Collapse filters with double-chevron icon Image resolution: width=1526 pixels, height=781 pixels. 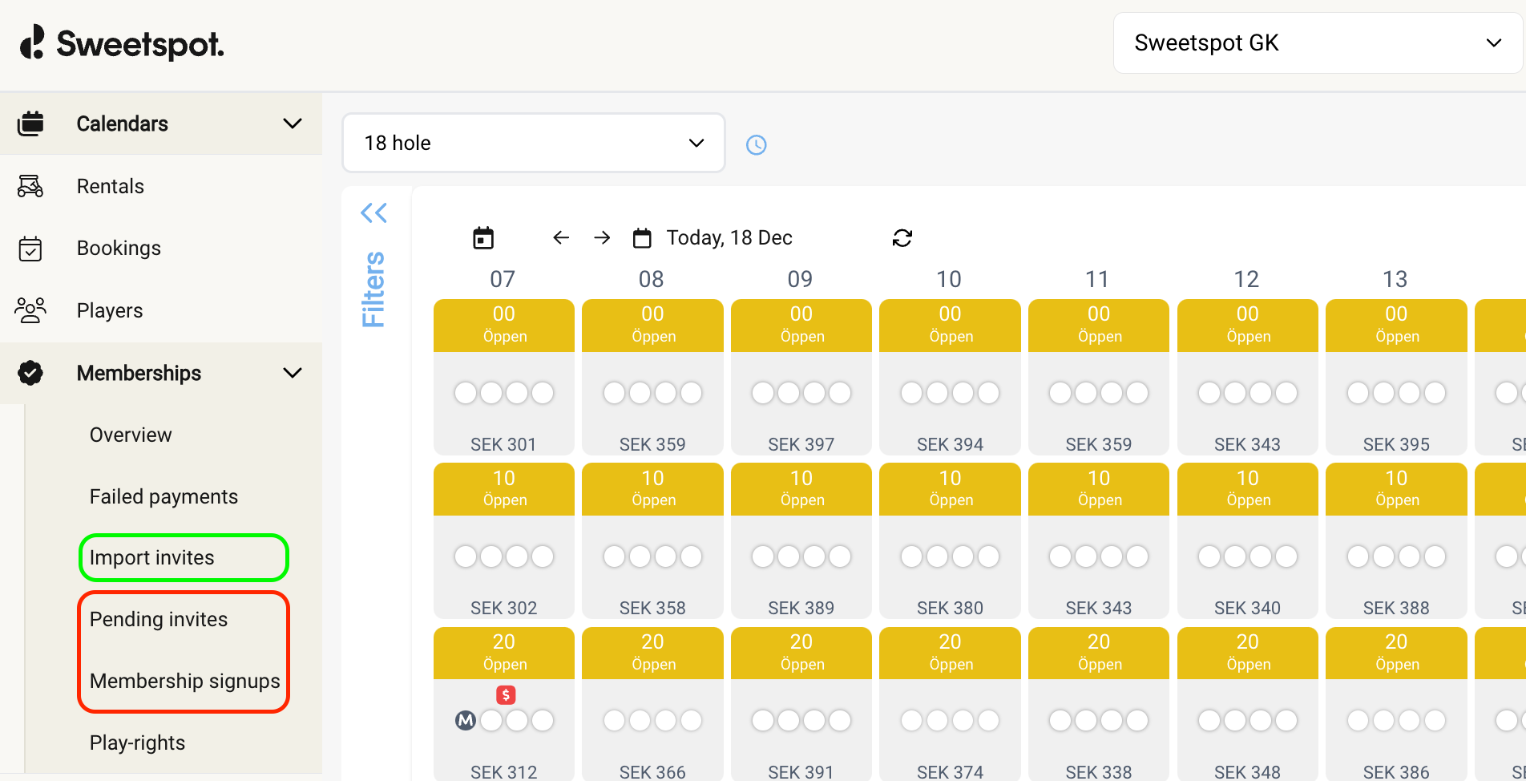[373, 212]
